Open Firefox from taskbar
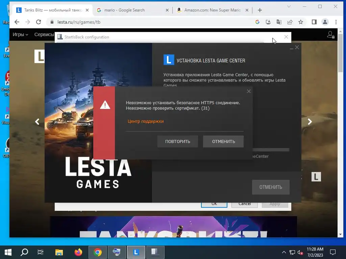Screen dimensions: 346x259 (78, 252)
